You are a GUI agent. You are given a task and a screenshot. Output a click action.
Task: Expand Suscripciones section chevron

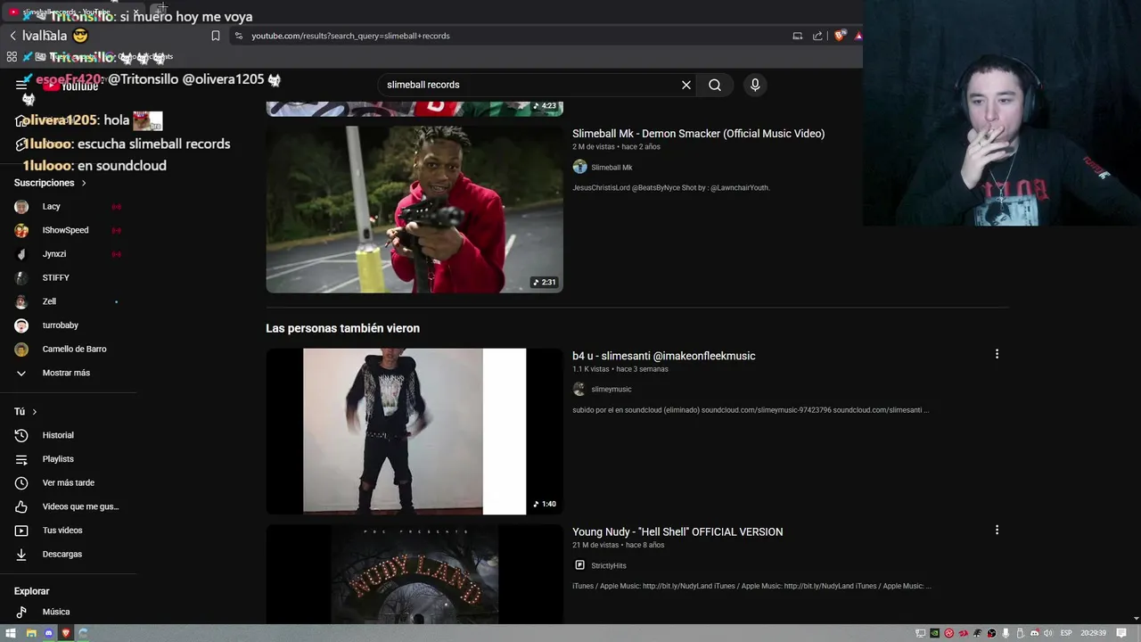coord(84,183)
